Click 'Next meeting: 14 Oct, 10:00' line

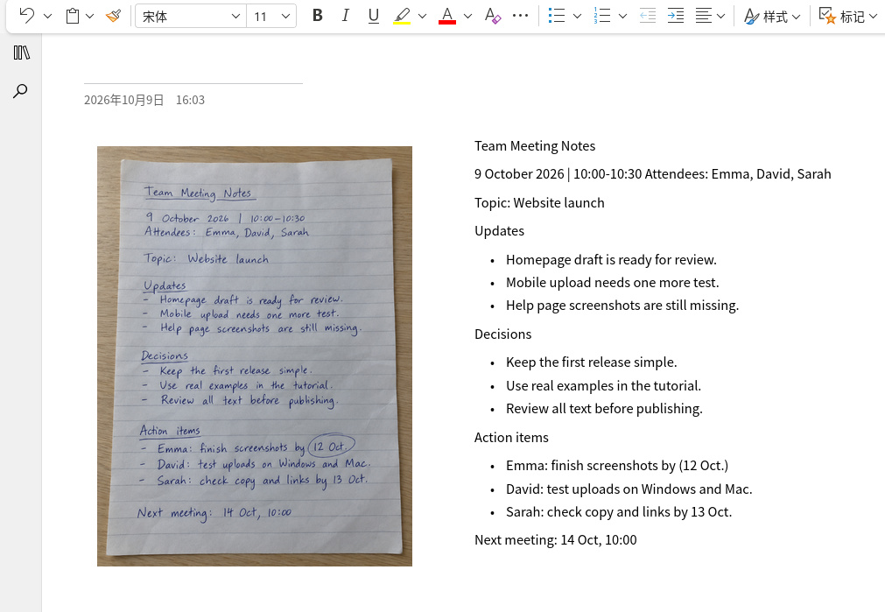click(555, 539)
